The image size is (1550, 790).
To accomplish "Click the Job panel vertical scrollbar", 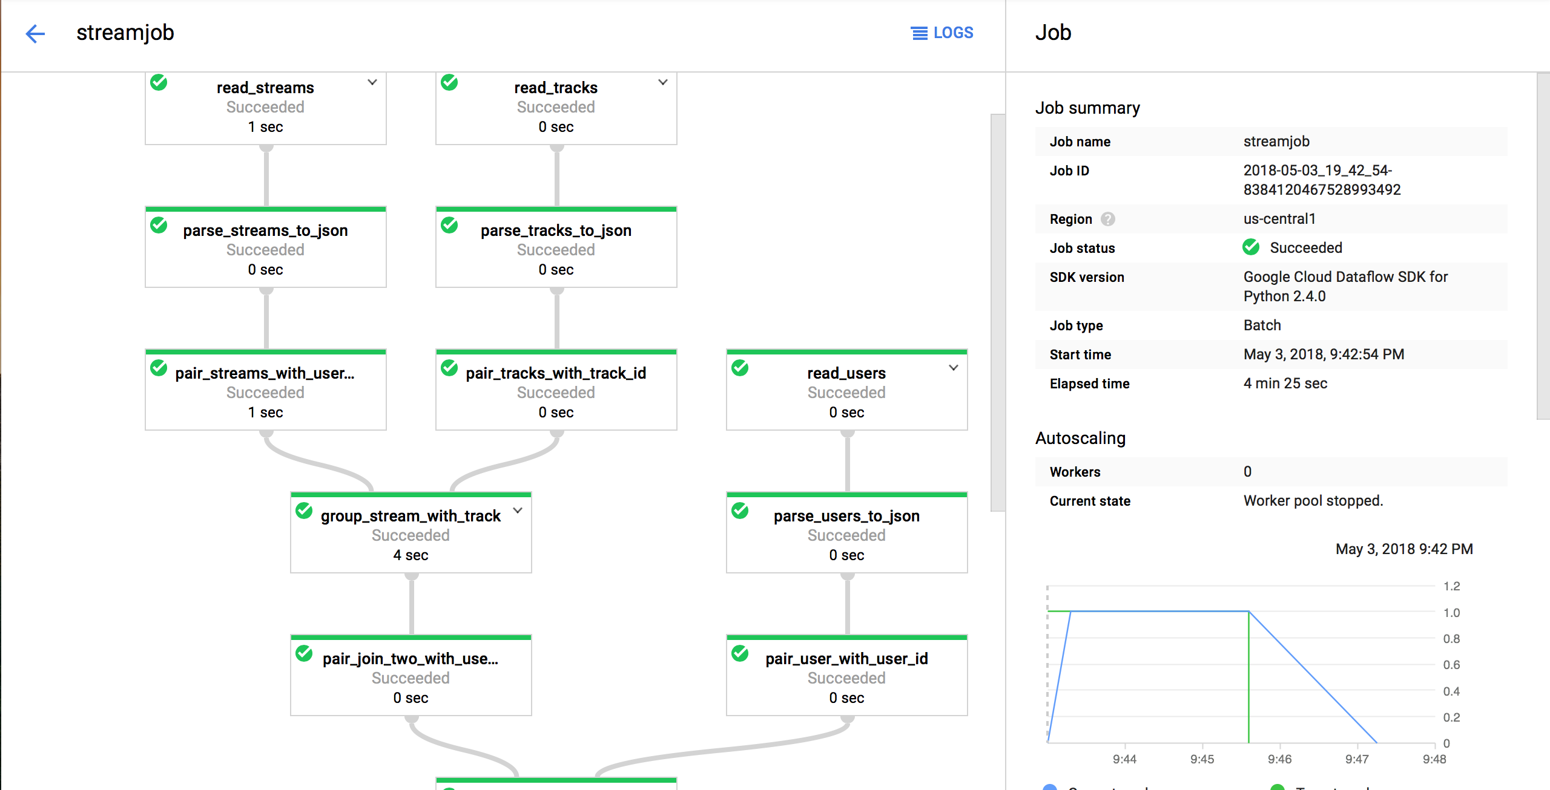I will (x=1543, y=246).
